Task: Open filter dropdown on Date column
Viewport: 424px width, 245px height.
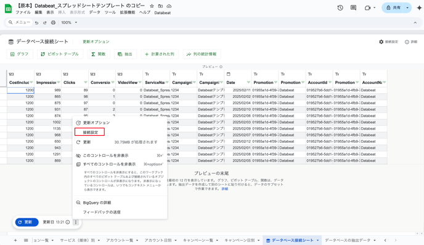Action: click(x=248, y=82)
